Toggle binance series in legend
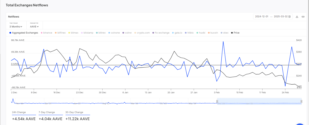This screenshot has width=309, height=125. point(46,33)
